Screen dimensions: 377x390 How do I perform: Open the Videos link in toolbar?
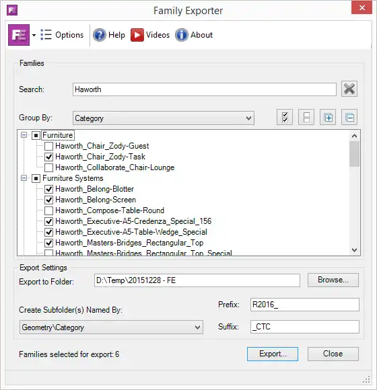point(150,35)
